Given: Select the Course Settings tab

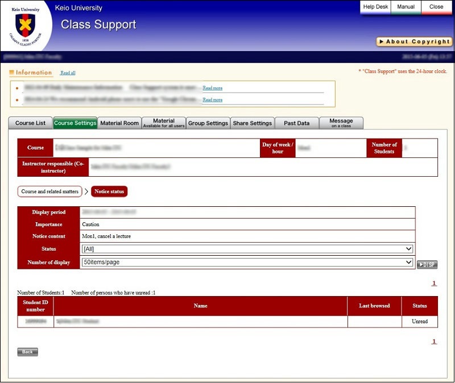Looking at the screenshot, I should coord(75,123).
